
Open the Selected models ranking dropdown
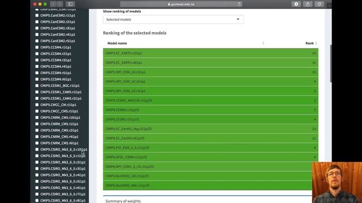click(174, 20)
